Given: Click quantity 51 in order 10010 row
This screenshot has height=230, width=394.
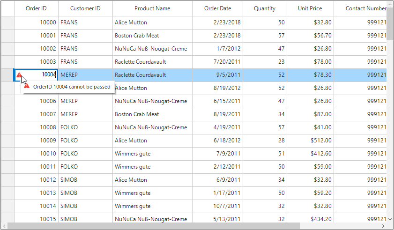Looking at the screenshot, I should click(x=281, y=154).
